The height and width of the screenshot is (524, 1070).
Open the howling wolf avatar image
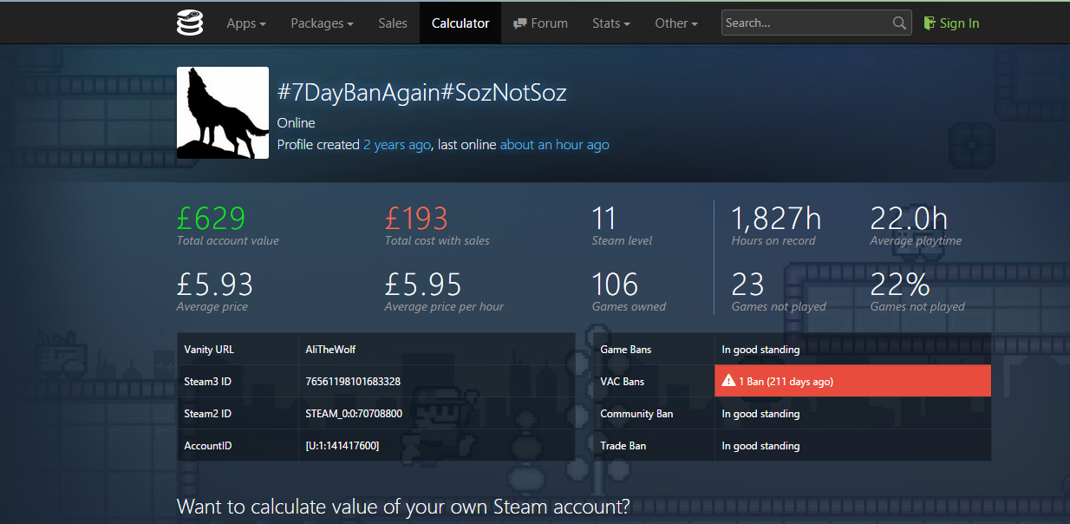pyautogui.click(x=223, y=113)
